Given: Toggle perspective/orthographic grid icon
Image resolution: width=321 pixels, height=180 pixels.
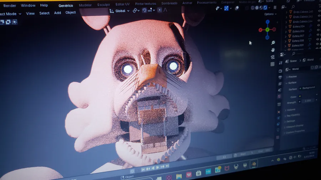Looking at the screenshot, I should (272, 64).
